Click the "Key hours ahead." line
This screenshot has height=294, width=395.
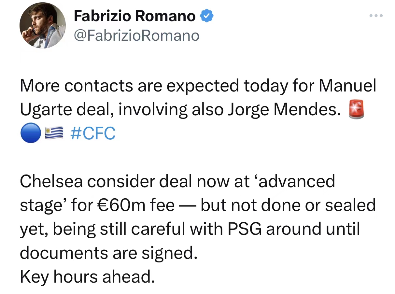tap(87, 276)
